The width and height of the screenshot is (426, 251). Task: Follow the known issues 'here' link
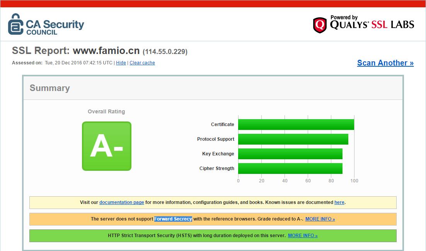click(x=339, y=202)
